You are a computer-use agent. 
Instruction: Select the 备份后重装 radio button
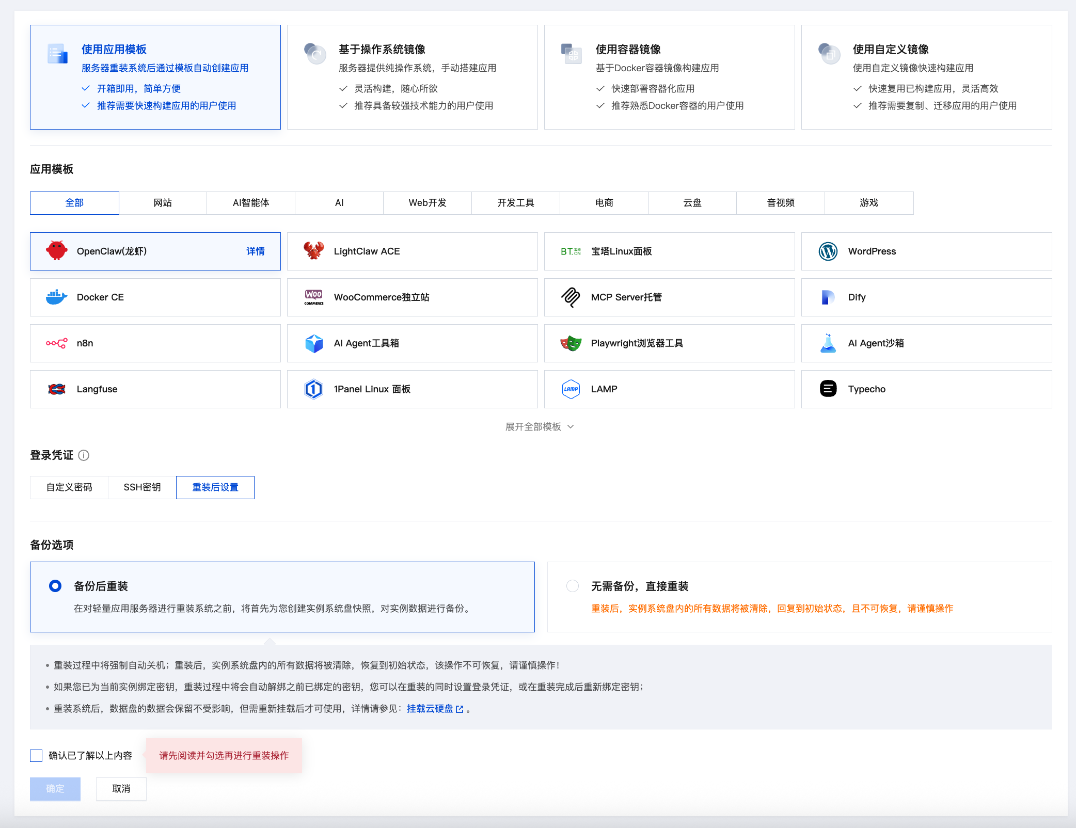coord(55,586)
